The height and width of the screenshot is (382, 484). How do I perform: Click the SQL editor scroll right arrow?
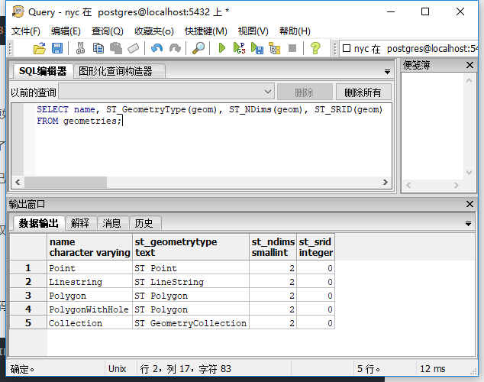(x=386, y=182)
